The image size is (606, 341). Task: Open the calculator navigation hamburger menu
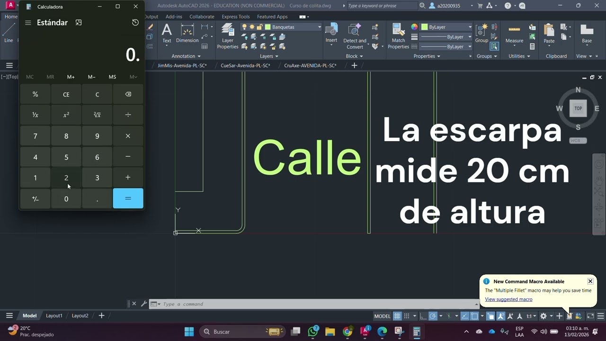coord(28,23)
